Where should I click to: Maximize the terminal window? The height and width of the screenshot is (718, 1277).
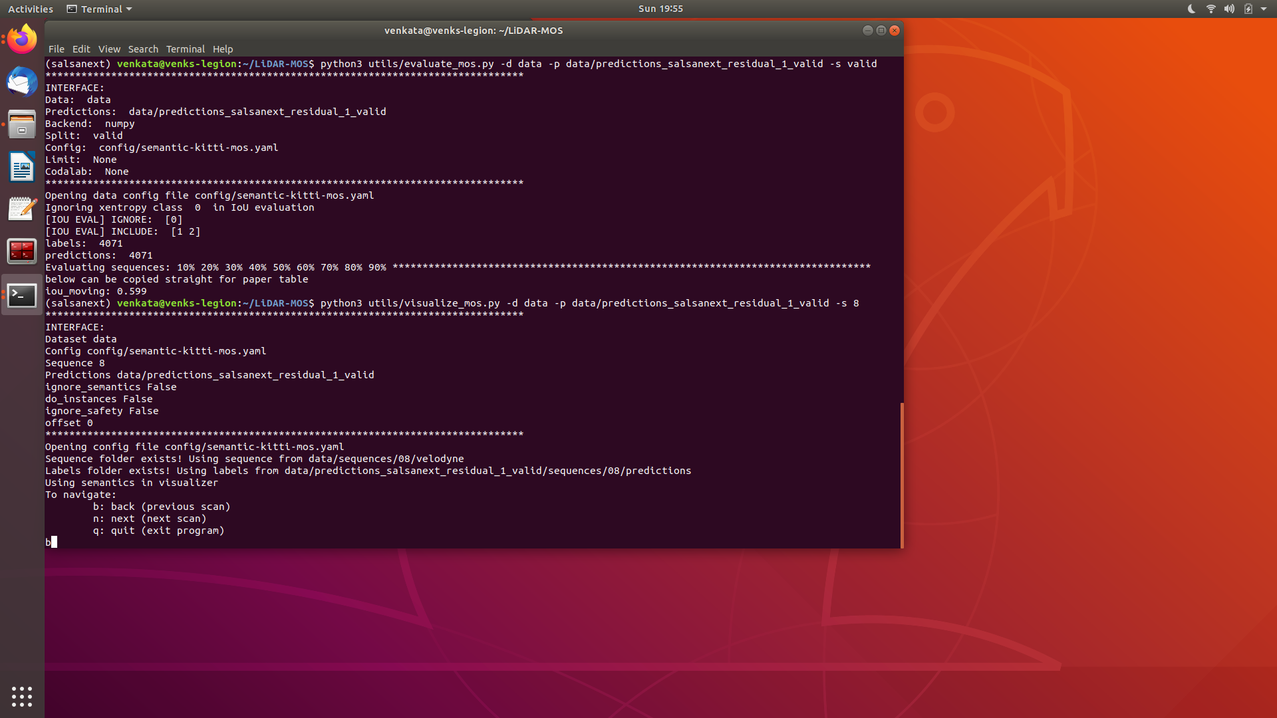pyautogui.click(x=881, y=31)
